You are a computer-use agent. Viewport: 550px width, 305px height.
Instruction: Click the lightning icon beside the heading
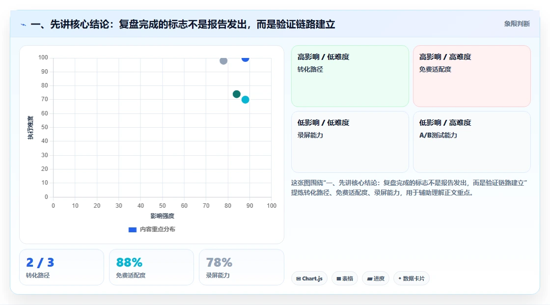pos(24,25)
